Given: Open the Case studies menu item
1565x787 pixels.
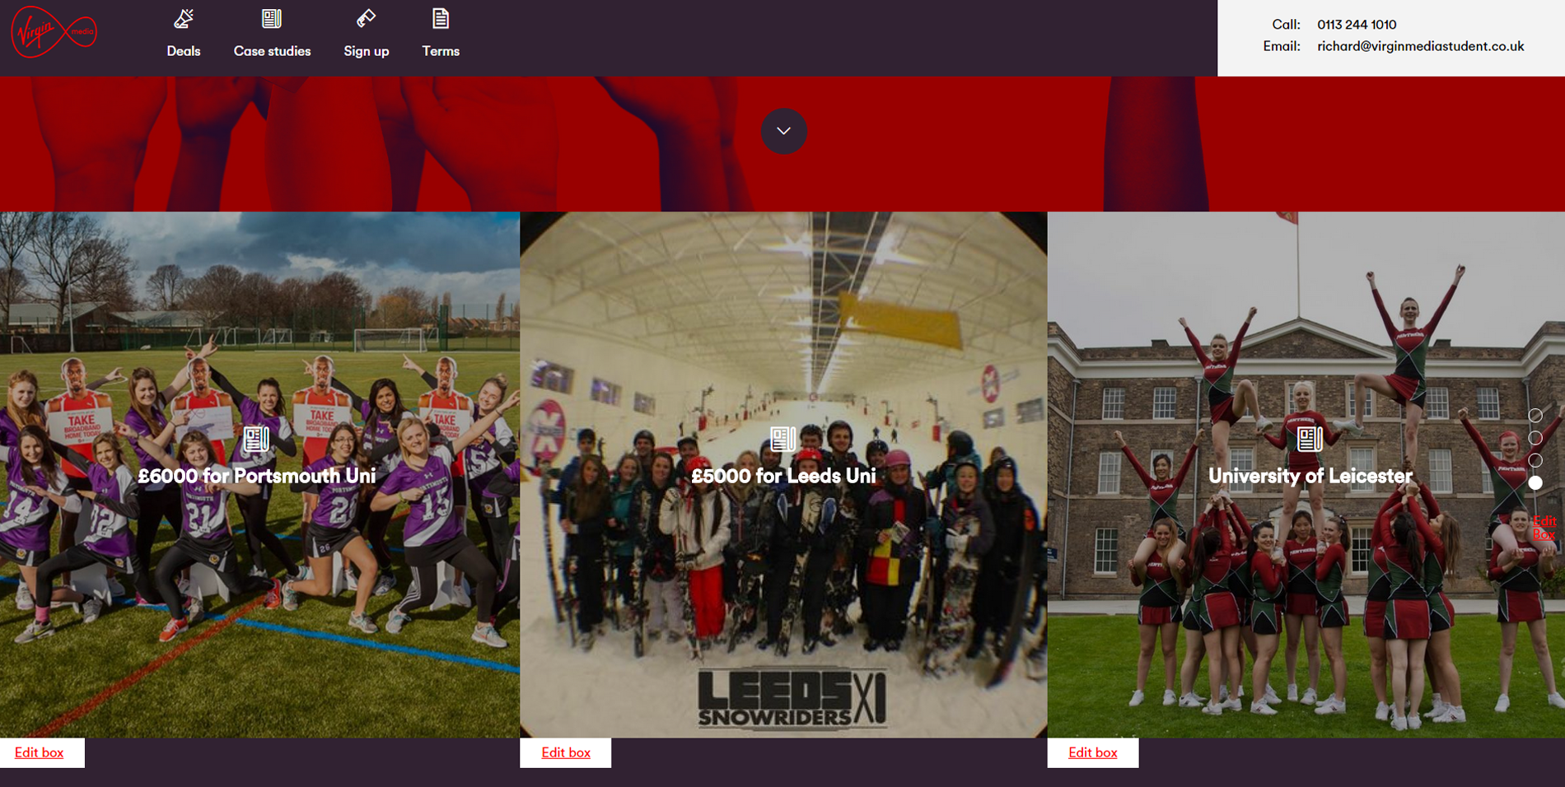Looking at the screenshot, I should pos(272,51).
